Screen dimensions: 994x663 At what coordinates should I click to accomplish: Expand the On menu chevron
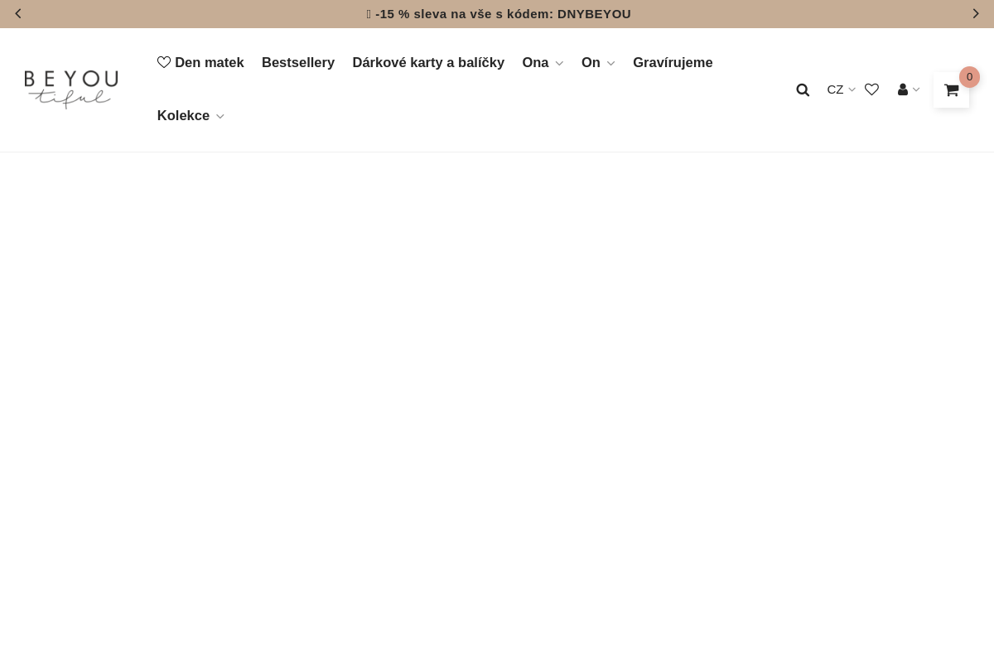(610, 63)
